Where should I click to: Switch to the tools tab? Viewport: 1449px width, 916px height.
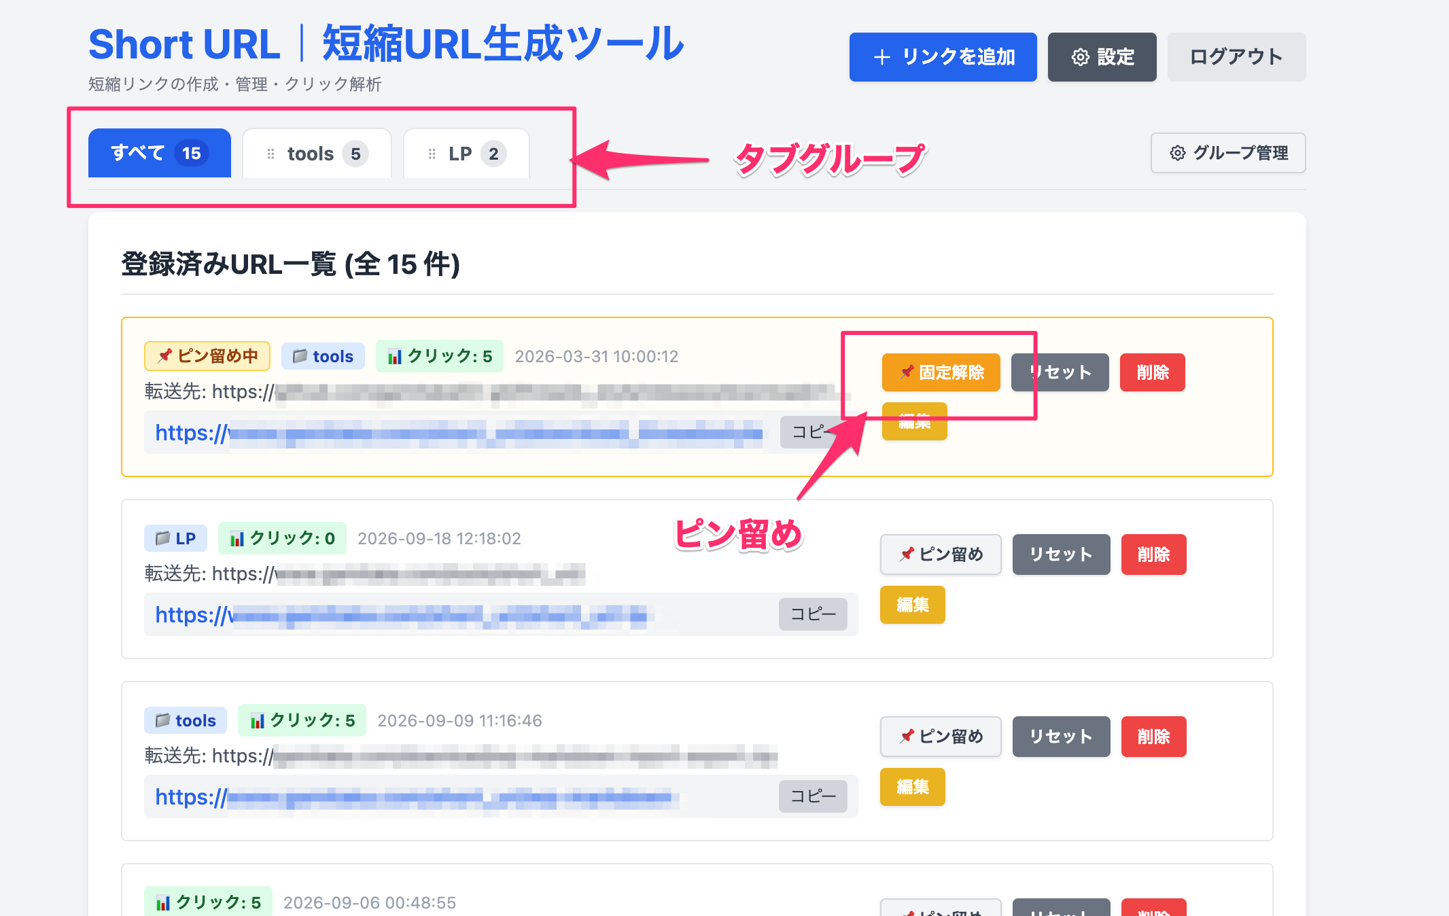pos(317,154)
